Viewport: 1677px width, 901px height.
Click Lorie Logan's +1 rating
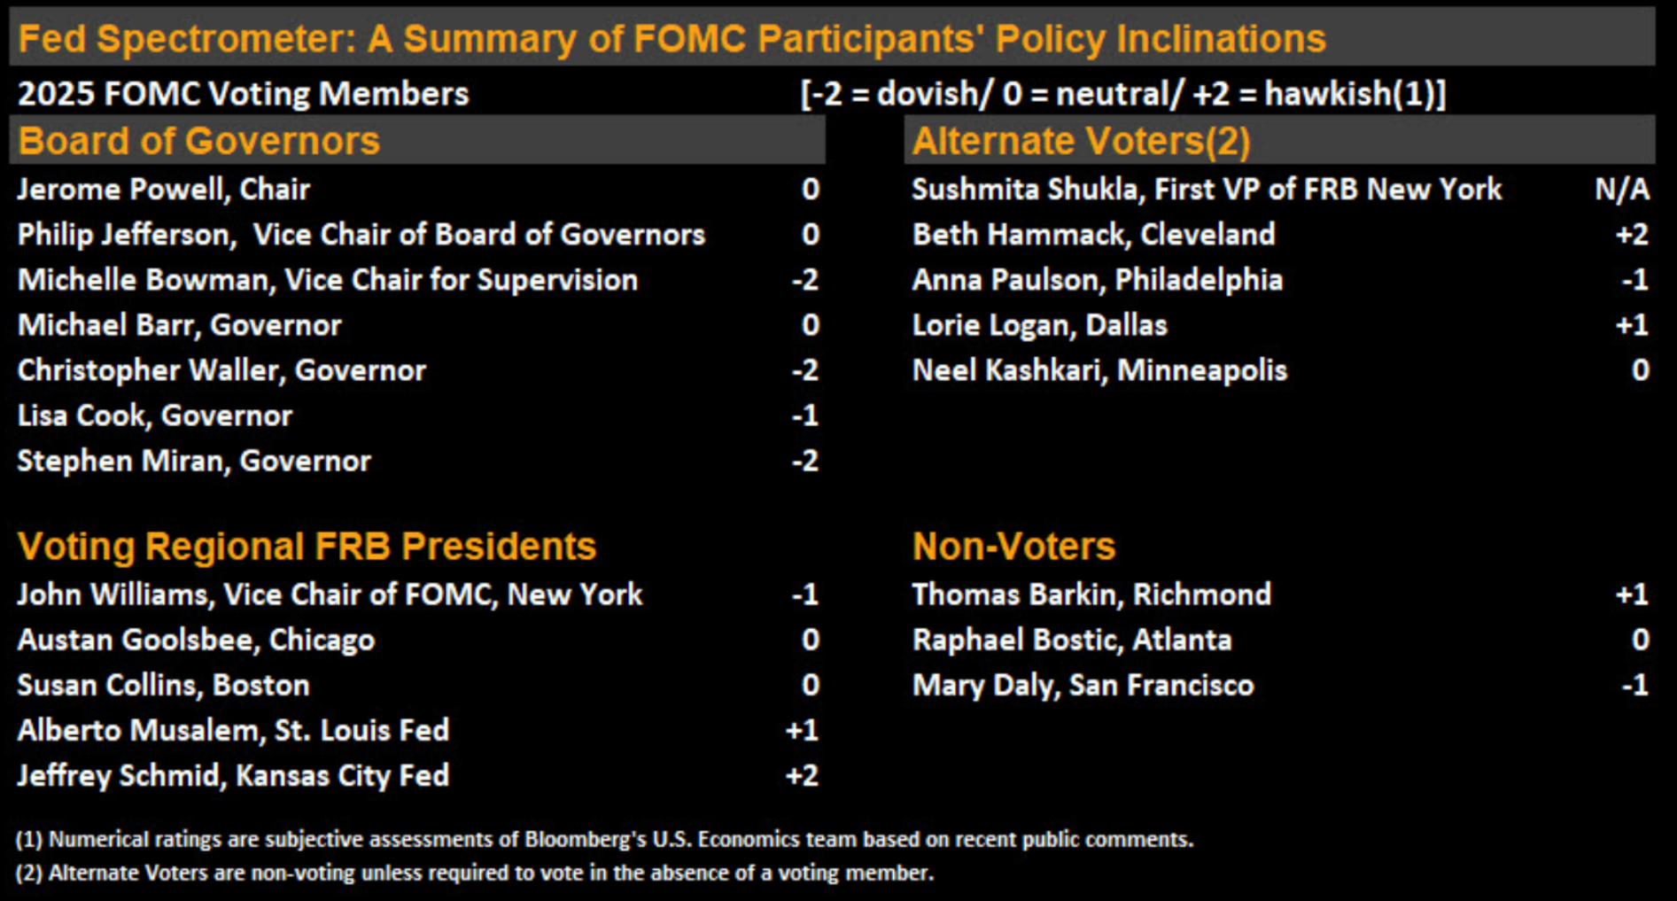point(1631,325)
